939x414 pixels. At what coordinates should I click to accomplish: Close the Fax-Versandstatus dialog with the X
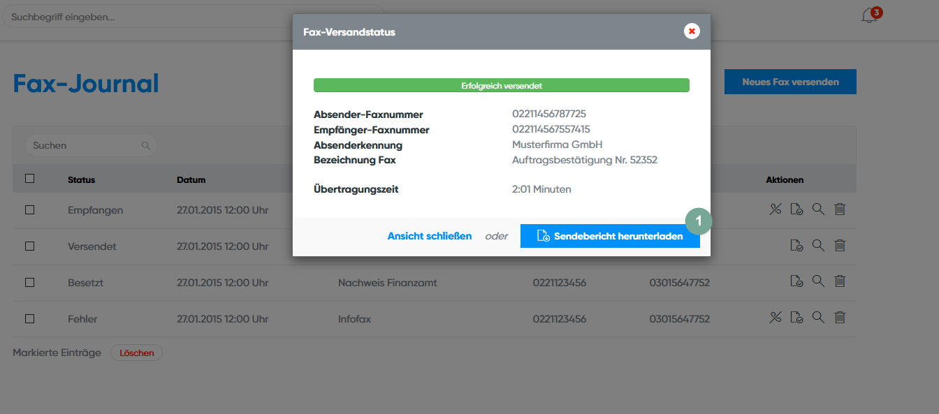(x=692, y=31)
